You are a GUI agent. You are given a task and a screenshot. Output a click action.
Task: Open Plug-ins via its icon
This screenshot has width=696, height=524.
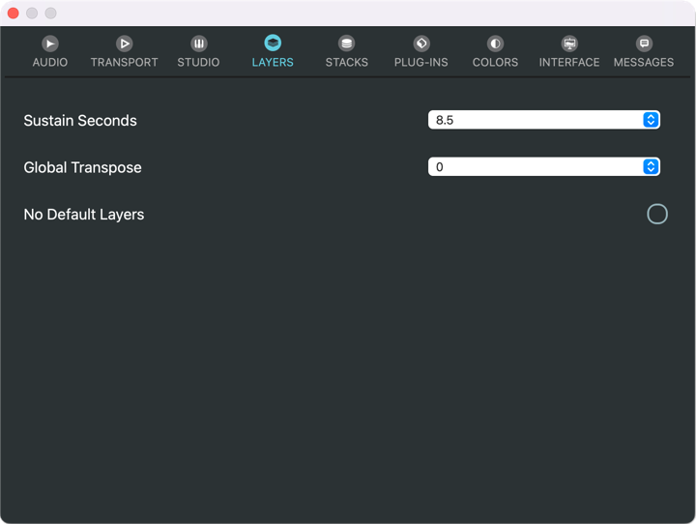(x=421, y=44)
